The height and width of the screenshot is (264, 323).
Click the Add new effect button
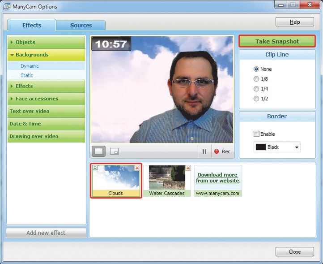tap(46, 233)
